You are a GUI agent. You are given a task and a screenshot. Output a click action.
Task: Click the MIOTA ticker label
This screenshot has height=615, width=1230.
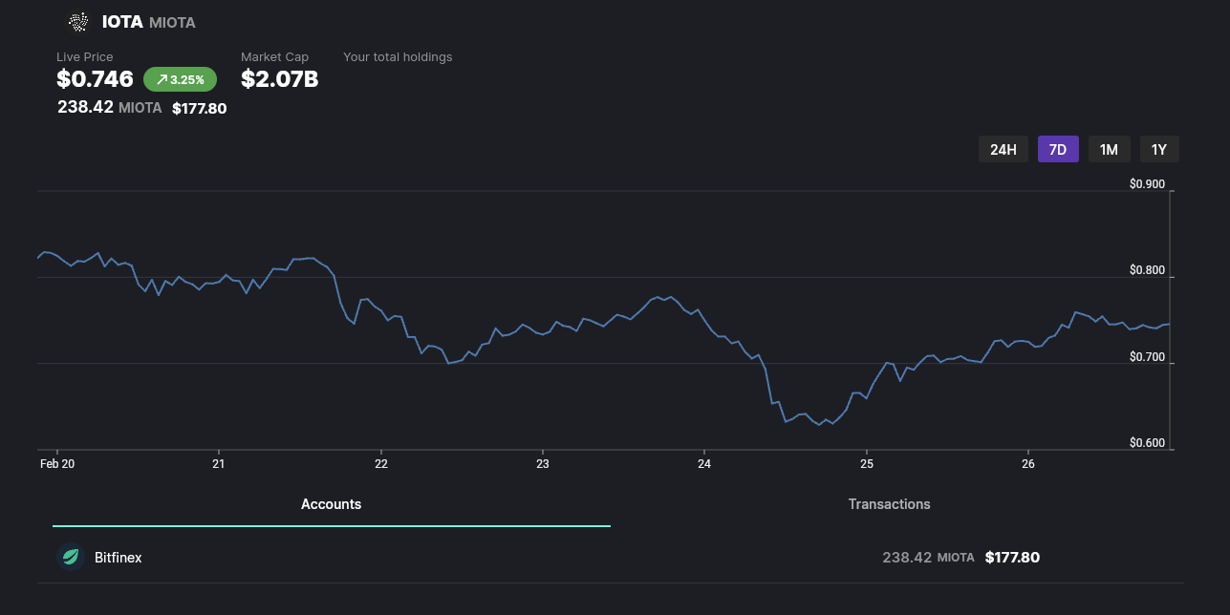[173, 22]
